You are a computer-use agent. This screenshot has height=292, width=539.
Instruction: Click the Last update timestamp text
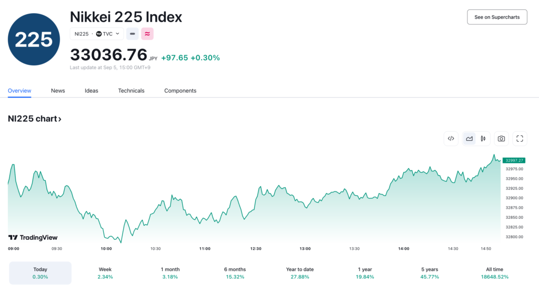point(110,67)
